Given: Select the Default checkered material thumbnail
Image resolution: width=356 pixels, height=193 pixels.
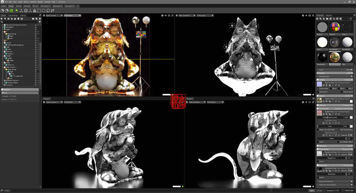Looking at the screenshot, I should pos(335,27).
